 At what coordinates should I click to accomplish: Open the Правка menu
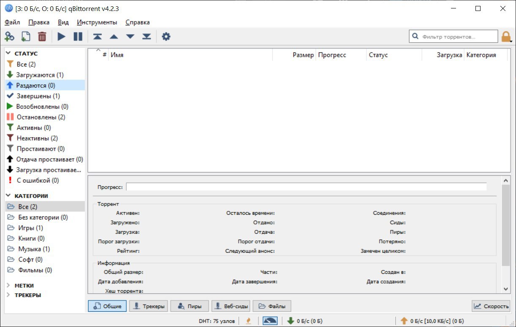pos(39,22)
